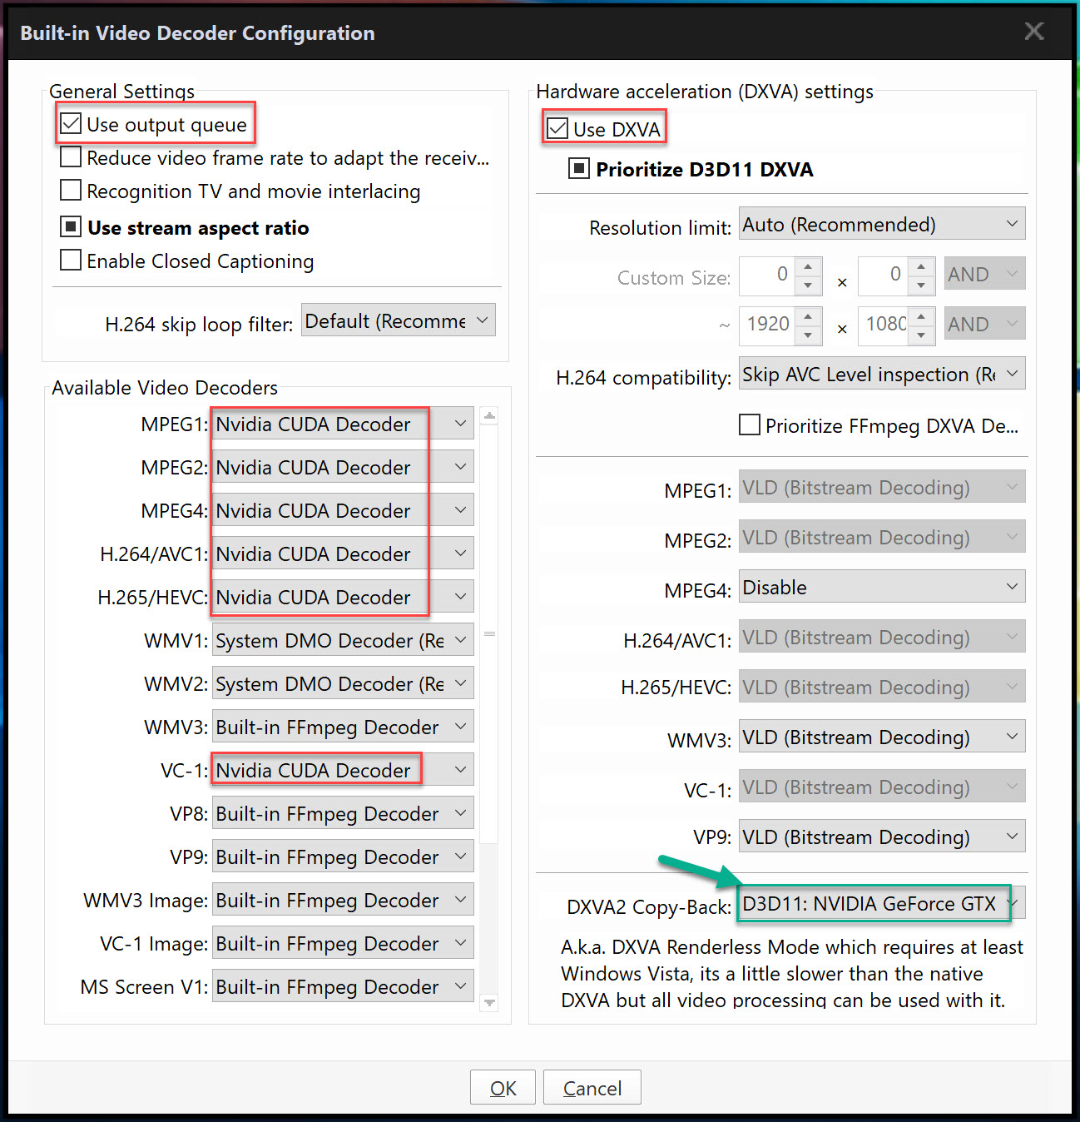Open the first AND condition dropdown
Viewport: 1080px width, 1122px height.
pos(985,274)
